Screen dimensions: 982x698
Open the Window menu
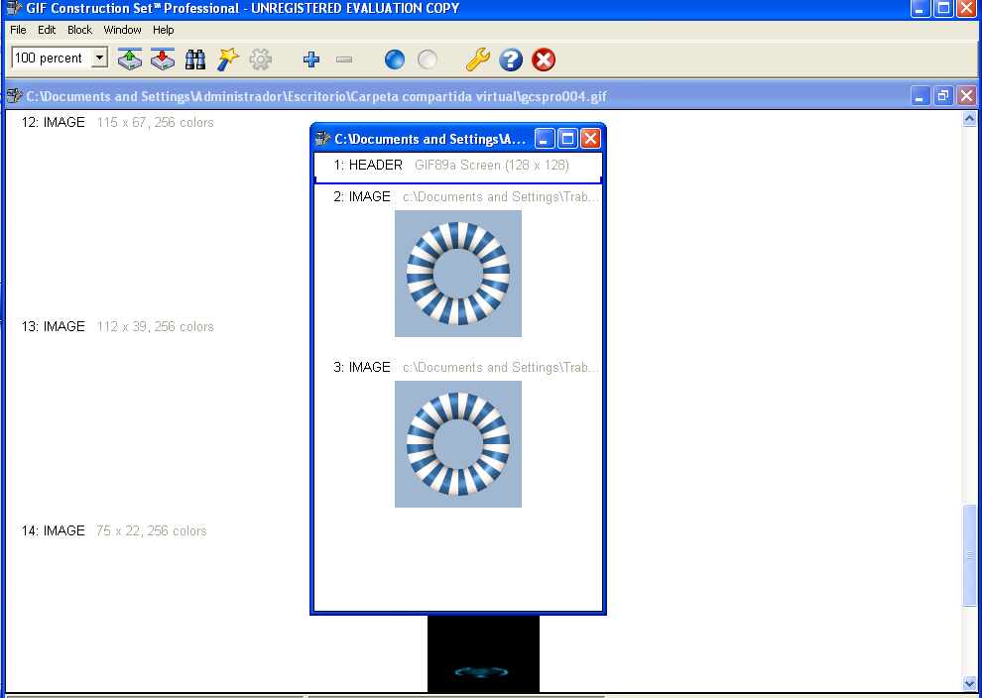[122, 30]
